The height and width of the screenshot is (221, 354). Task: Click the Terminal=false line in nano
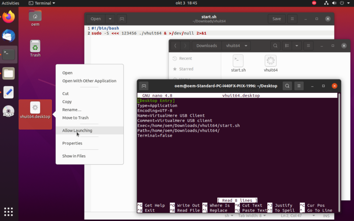(x=155, y=136)
